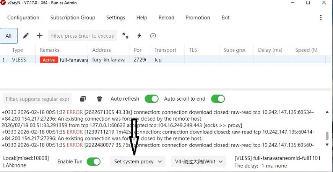
Task: Click the trash clear log icon
Action: click(99, 99)
